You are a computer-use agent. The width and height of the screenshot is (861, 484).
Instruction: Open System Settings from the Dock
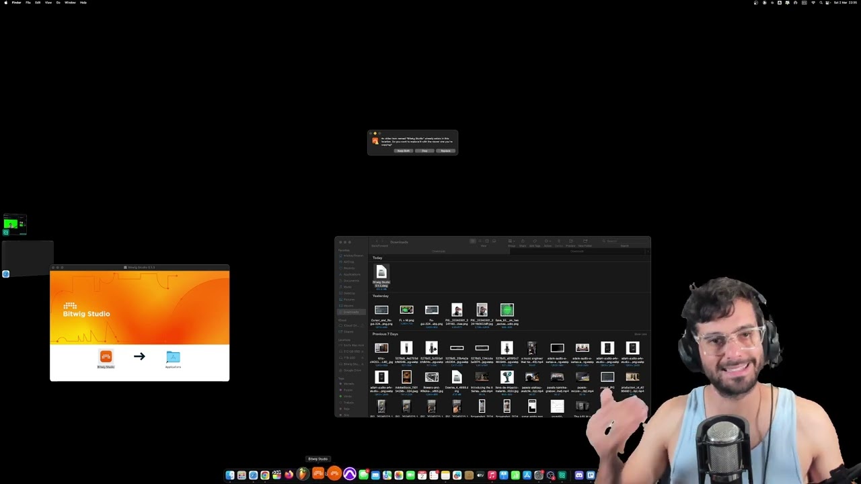click(538, 475)
